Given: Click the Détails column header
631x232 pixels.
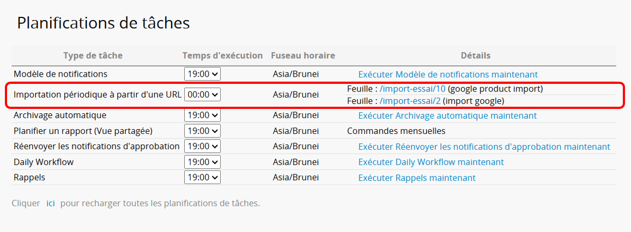Looking at the screenshot, I should 475,56.
